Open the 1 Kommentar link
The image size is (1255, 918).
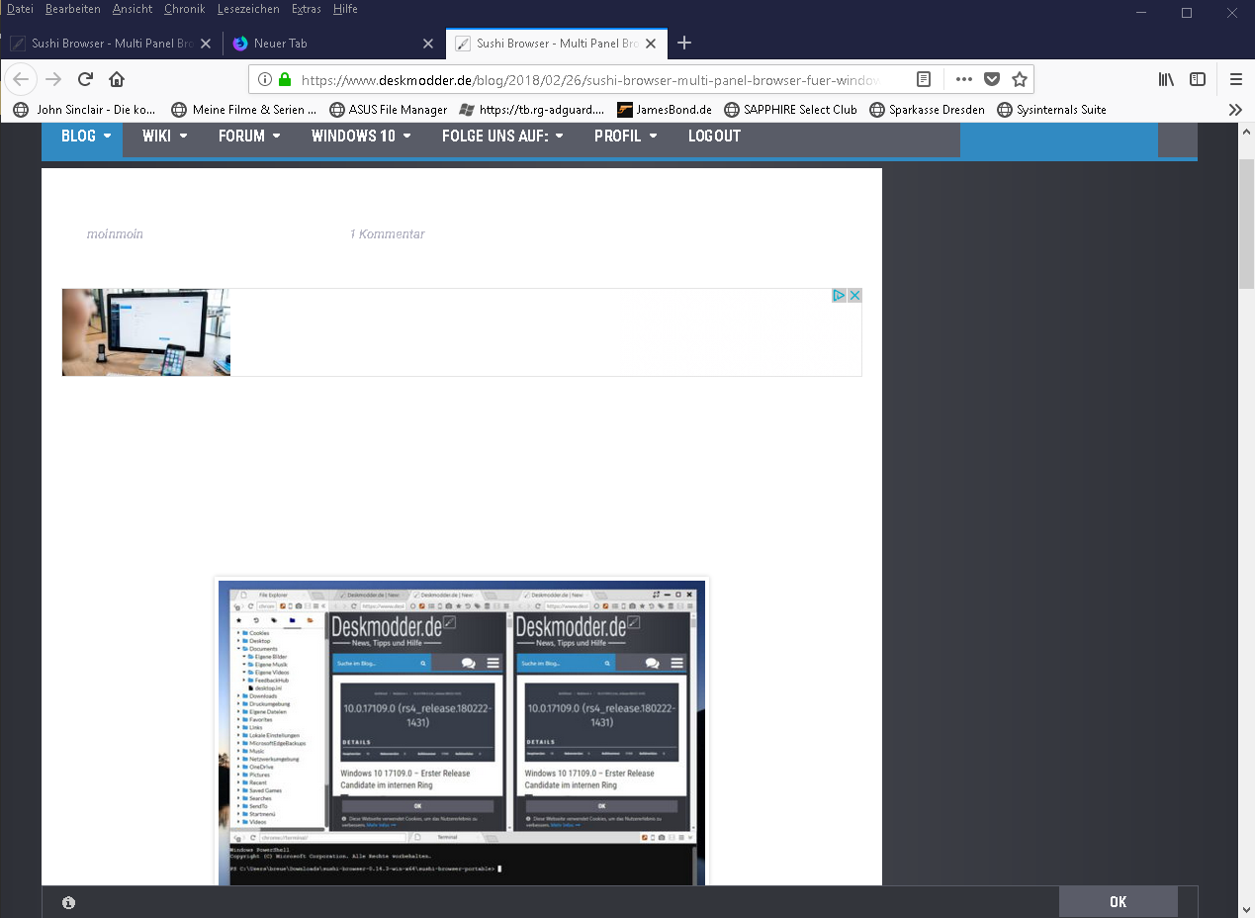point(387,234)
